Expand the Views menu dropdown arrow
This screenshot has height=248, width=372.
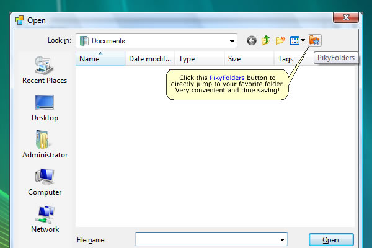[303, 40]
